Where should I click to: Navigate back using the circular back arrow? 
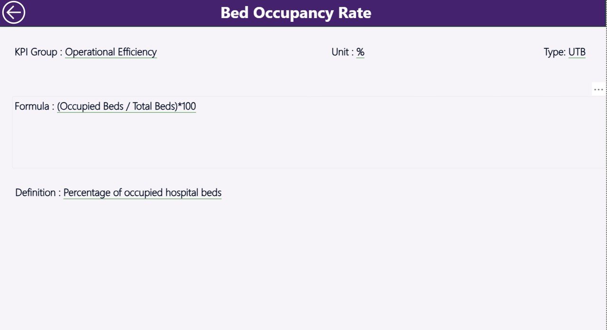(13, 12)
